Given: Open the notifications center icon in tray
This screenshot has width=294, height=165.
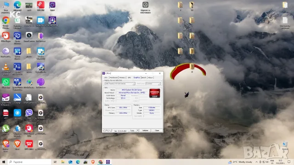Looking at the screenshot, I should (289, 162).
